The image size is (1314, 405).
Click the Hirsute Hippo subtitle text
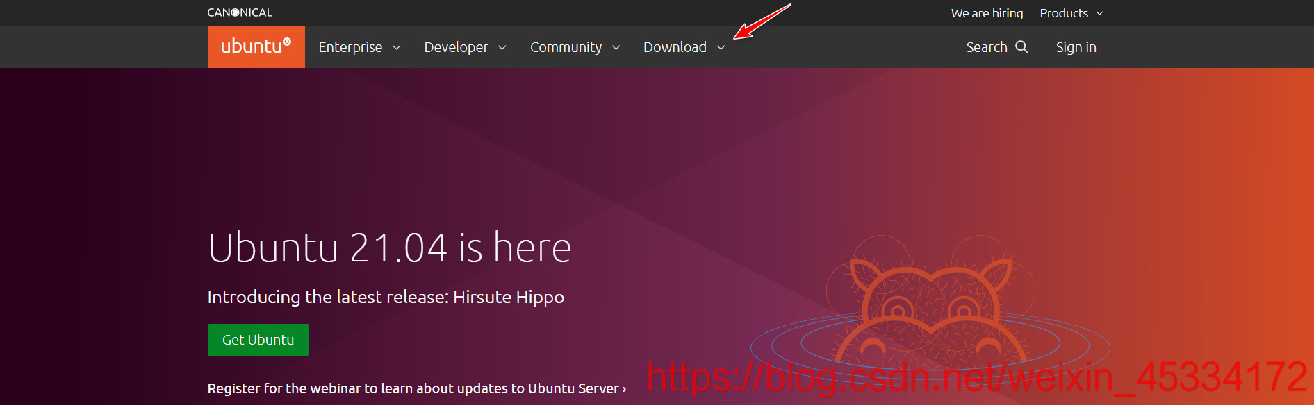(386, 297)
